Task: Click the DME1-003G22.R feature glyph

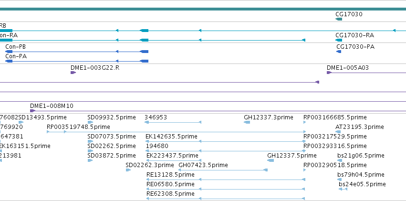Action: click(73, 73)
